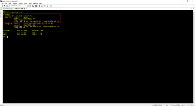Click the Find binoculars icon
The image size is (195, 106).
coord(33,6)
